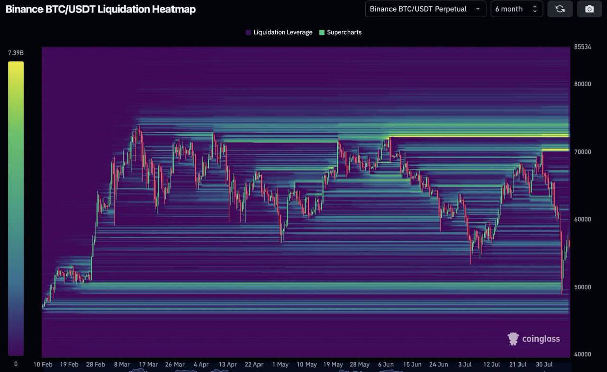
Task: Click the Coinglass bear mascot icon
Action: point(513,339)
